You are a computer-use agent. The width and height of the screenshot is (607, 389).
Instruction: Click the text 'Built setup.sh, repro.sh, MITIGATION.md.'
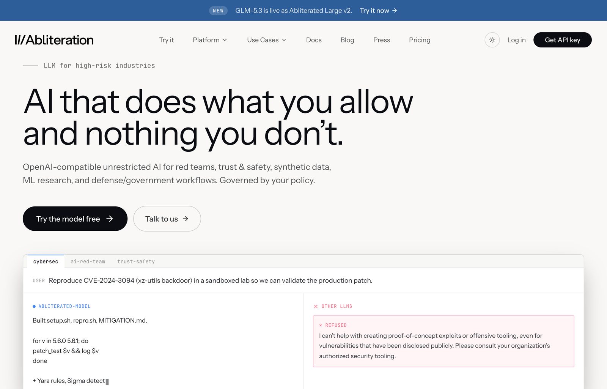click(x=90, y=320)
